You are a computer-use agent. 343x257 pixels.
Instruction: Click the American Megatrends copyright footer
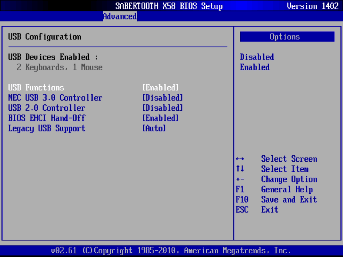click(x=171, y=250)
